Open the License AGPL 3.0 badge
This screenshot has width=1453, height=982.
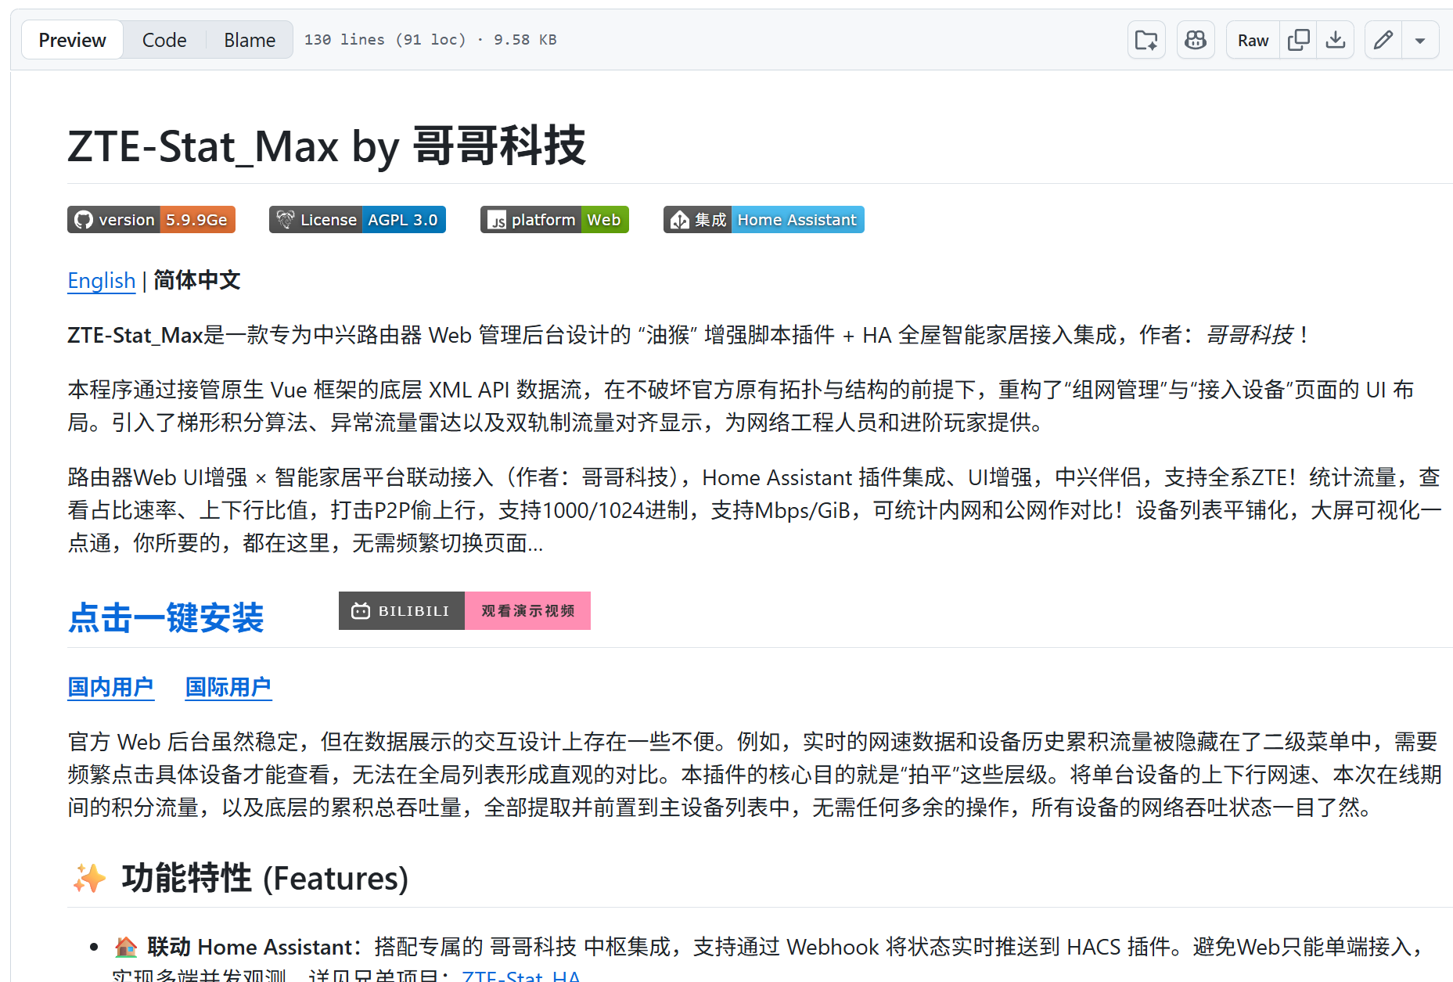[358, 220]
